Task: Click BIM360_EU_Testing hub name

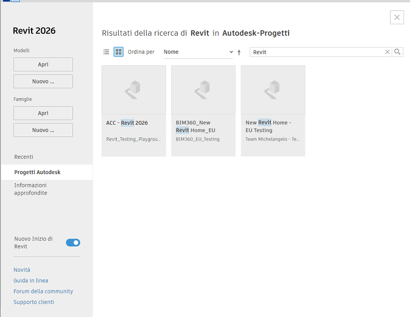Action: pos(198,140)
